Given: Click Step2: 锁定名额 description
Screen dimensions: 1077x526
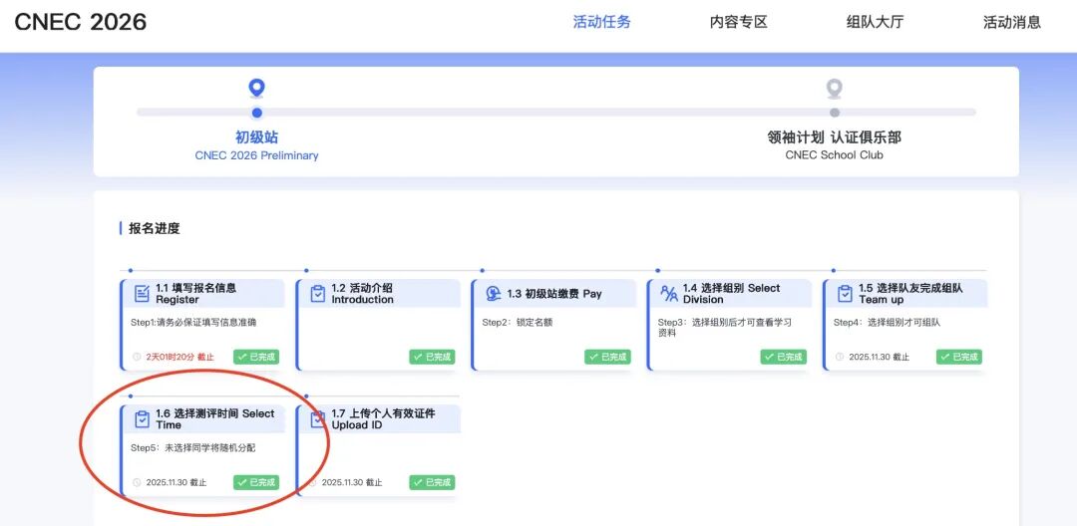Looking at the screenshot, I should [x=518, y=323].
